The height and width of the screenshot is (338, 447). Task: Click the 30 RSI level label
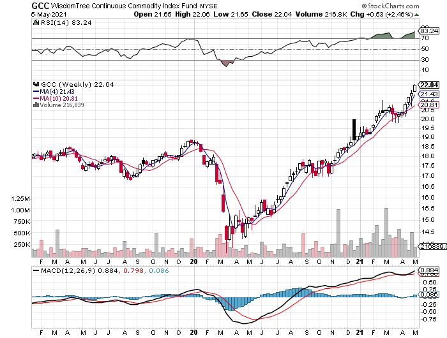(x=425, y=60)
